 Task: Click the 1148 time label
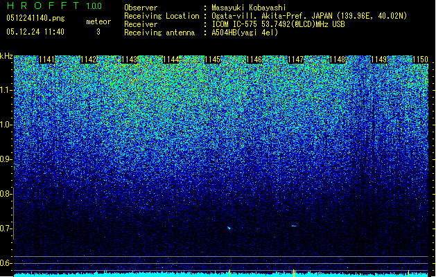pyautogui.click(x=337, y=60)
